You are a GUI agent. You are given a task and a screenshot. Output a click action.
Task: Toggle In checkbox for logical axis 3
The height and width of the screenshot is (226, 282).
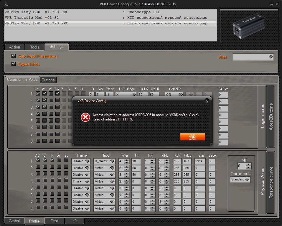51,107
